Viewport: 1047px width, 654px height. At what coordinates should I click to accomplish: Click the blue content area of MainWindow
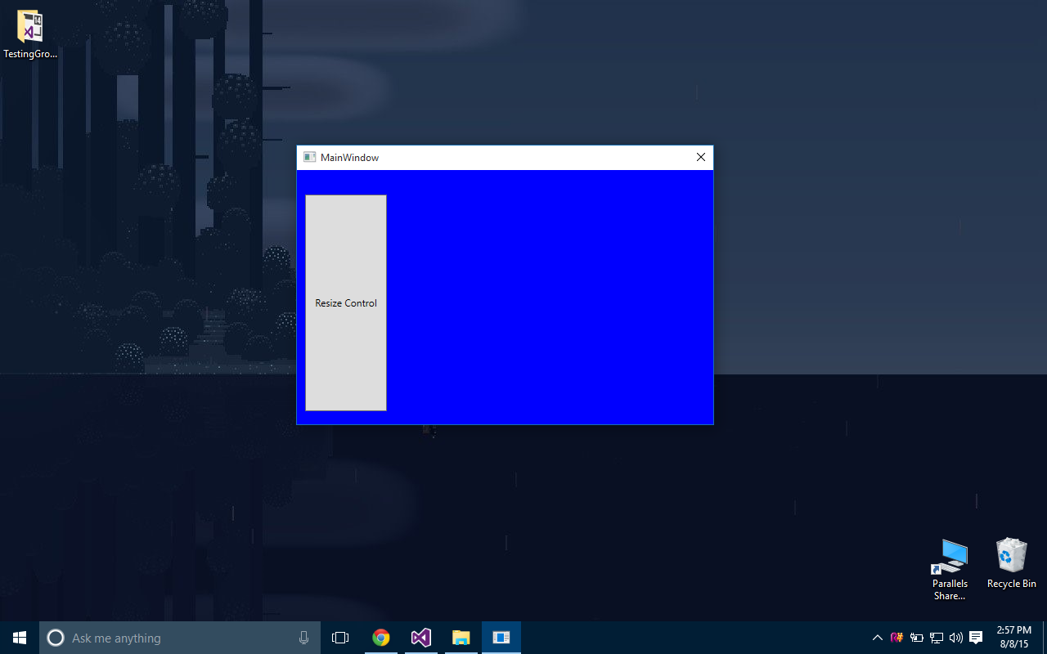click(x=548, y=294)
